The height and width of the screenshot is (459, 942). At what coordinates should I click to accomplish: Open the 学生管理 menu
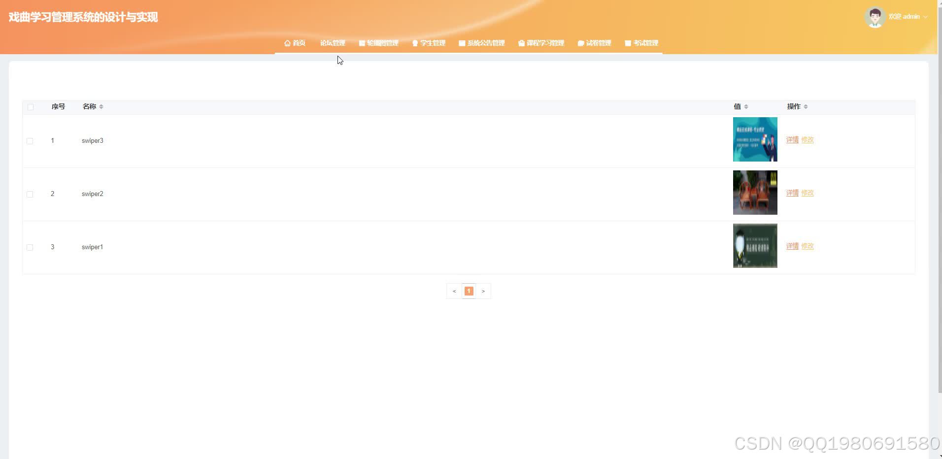(x=429, y=43)
